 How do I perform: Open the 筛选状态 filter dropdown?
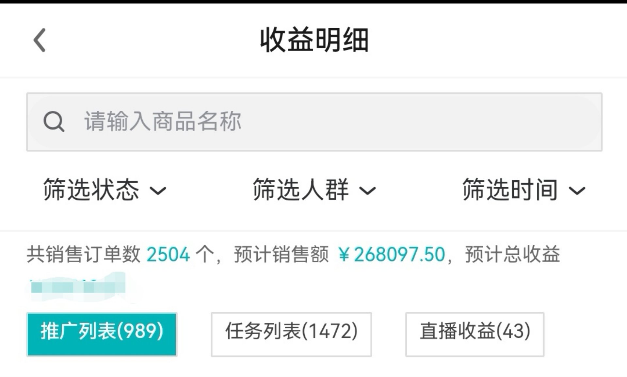coord(91,189)
